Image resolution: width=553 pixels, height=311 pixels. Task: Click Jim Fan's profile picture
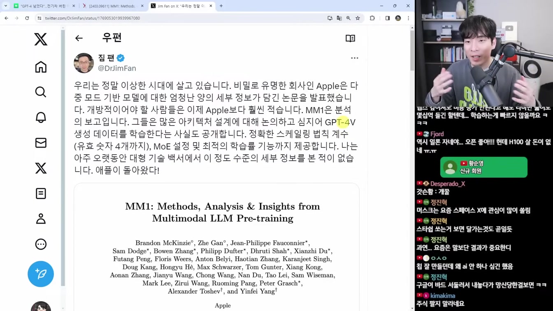(84, 63)
